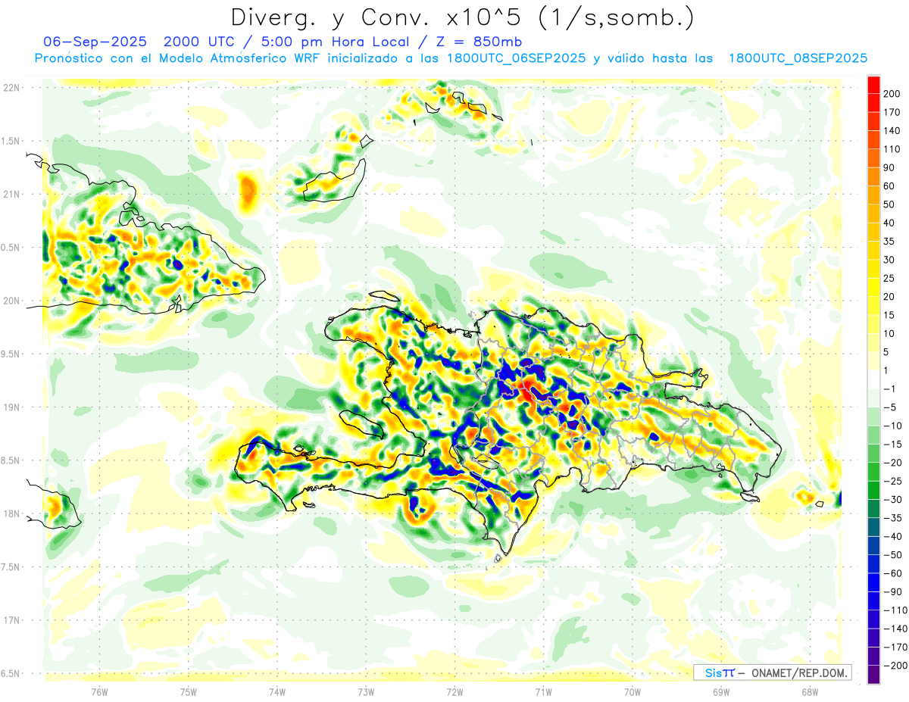Screen dimensions: 909x702
Task: Click the colorbar segment between -25 and -30
Action: point(874,490)
